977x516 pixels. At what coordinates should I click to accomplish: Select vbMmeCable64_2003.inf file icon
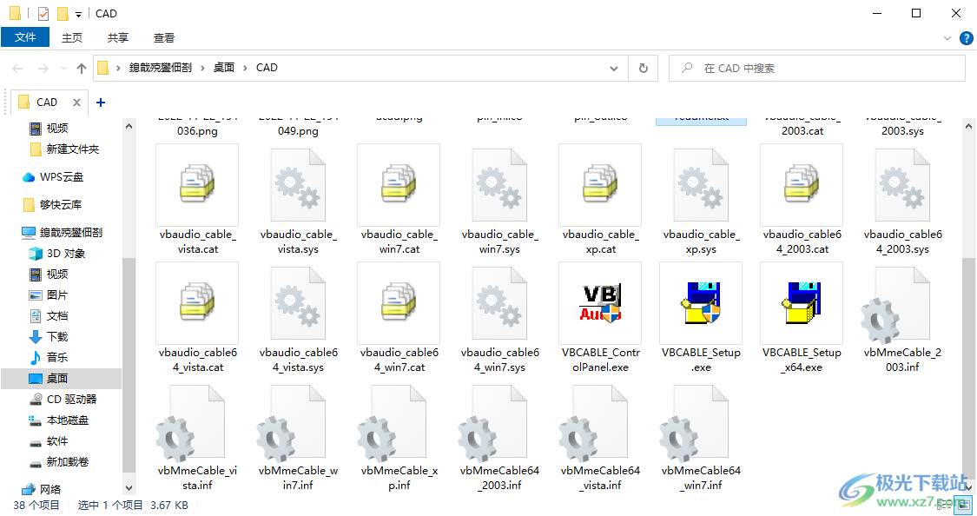coord(493,423)
